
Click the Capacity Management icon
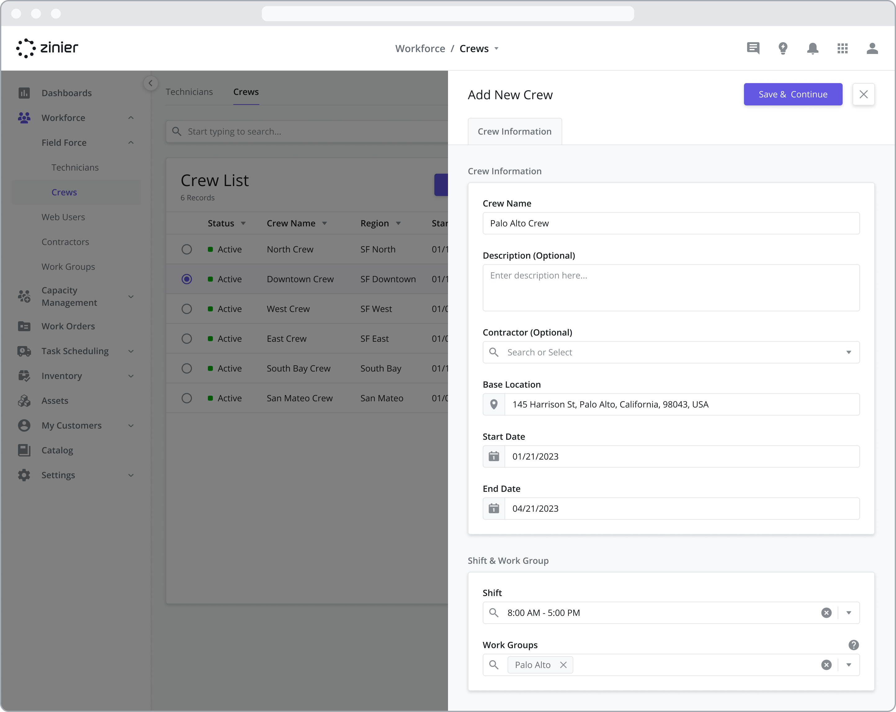coord(24,296)
